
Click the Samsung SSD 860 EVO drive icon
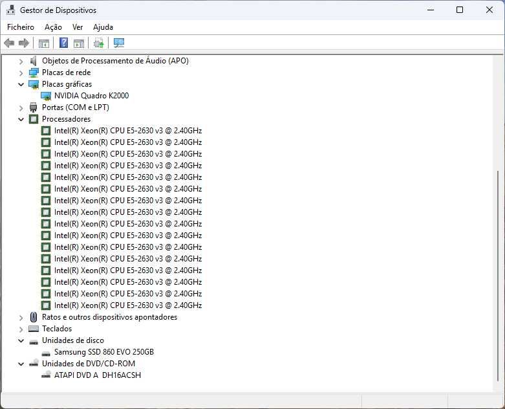point(46,353)
